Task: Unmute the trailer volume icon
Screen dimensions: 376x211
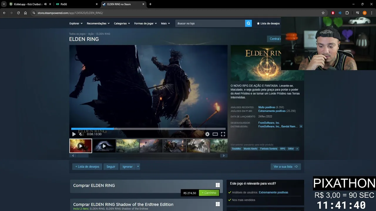Action: click(81, 134)
